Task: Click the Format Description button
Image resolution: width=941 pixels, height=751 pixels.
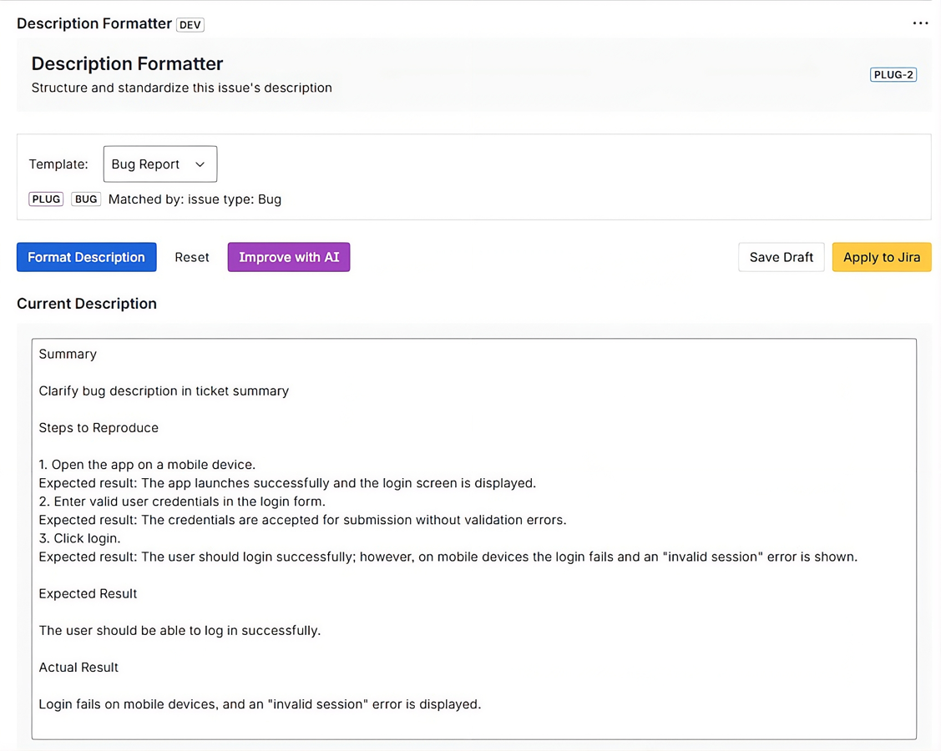Action: click(x=86, y=257)
